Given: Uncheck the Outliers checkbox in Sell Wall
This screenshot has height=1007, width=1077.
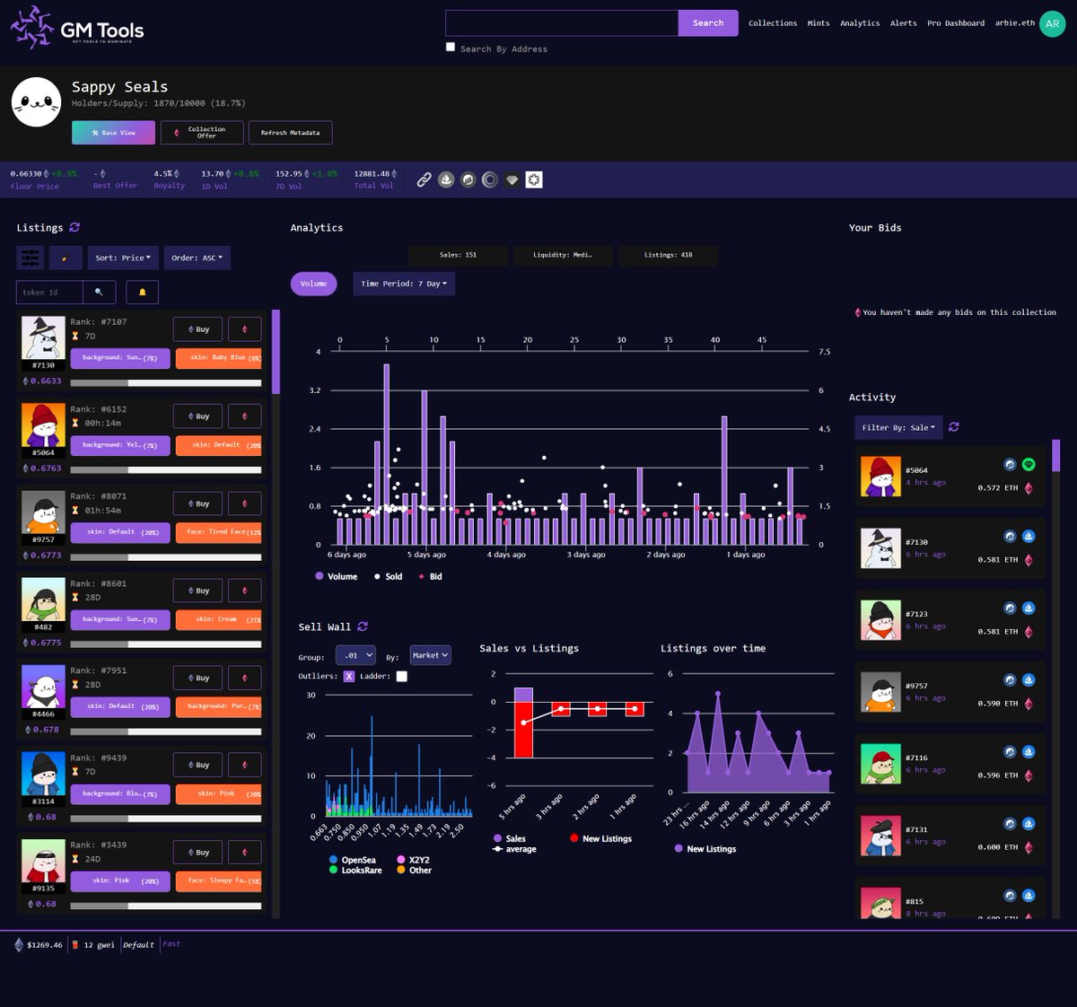Looking at the screenshot, I should [x=348, y=676].
